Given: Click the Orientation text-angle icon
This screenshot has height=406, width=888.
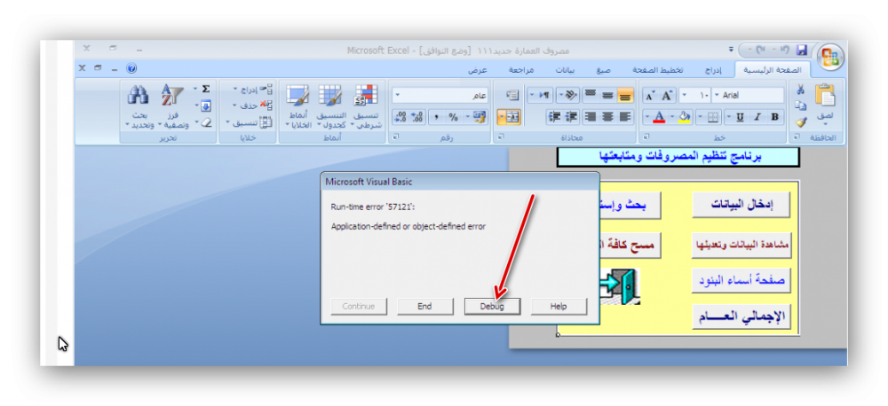Looking at the screenshot, I should [571, 96].
